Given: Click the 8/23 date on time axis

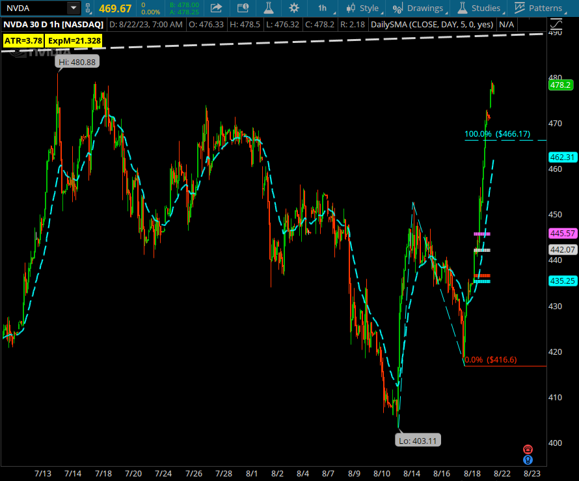Looking at the screenshot, I should coord(532,474).
